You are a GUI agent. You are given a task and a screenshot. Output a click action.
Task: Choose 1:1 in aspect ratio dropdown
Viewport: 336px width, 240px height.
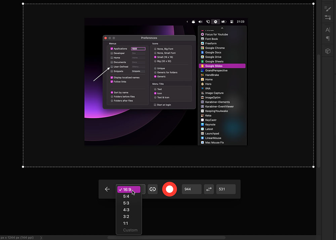(x=129, y=223)
